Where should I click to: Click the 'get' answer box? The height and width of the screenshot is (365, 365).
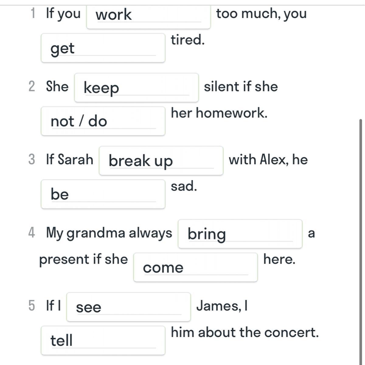point(103,48)
